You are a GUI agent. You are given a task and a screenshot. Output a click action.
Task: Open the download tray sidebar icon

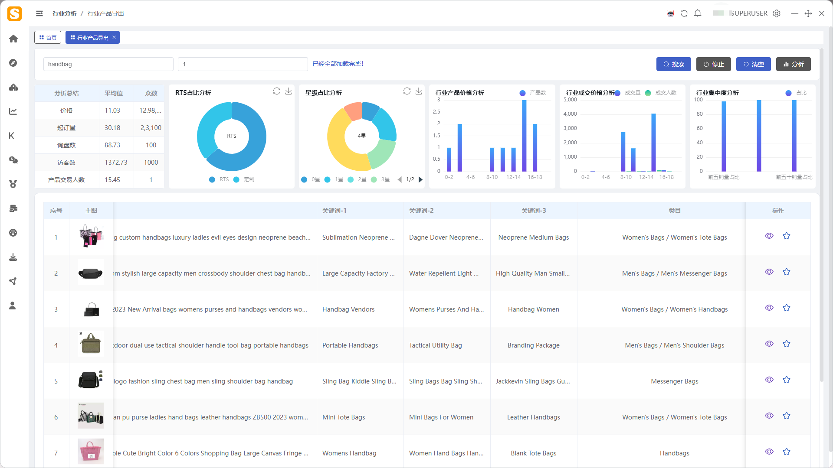pos(13,257)
